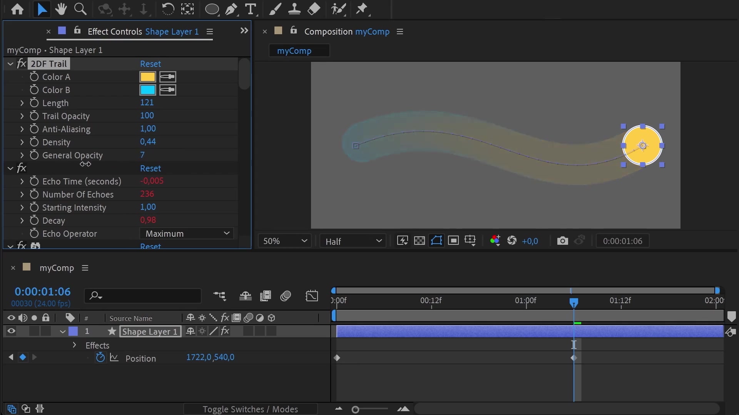The image size is (739, 415).
Task: Toggle Fast Previews in viewer
Action: pos(402,241)
